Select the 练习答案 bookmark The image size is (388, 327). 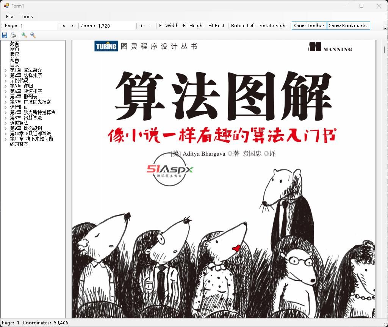pyautogui.click(x=19, y=144)
